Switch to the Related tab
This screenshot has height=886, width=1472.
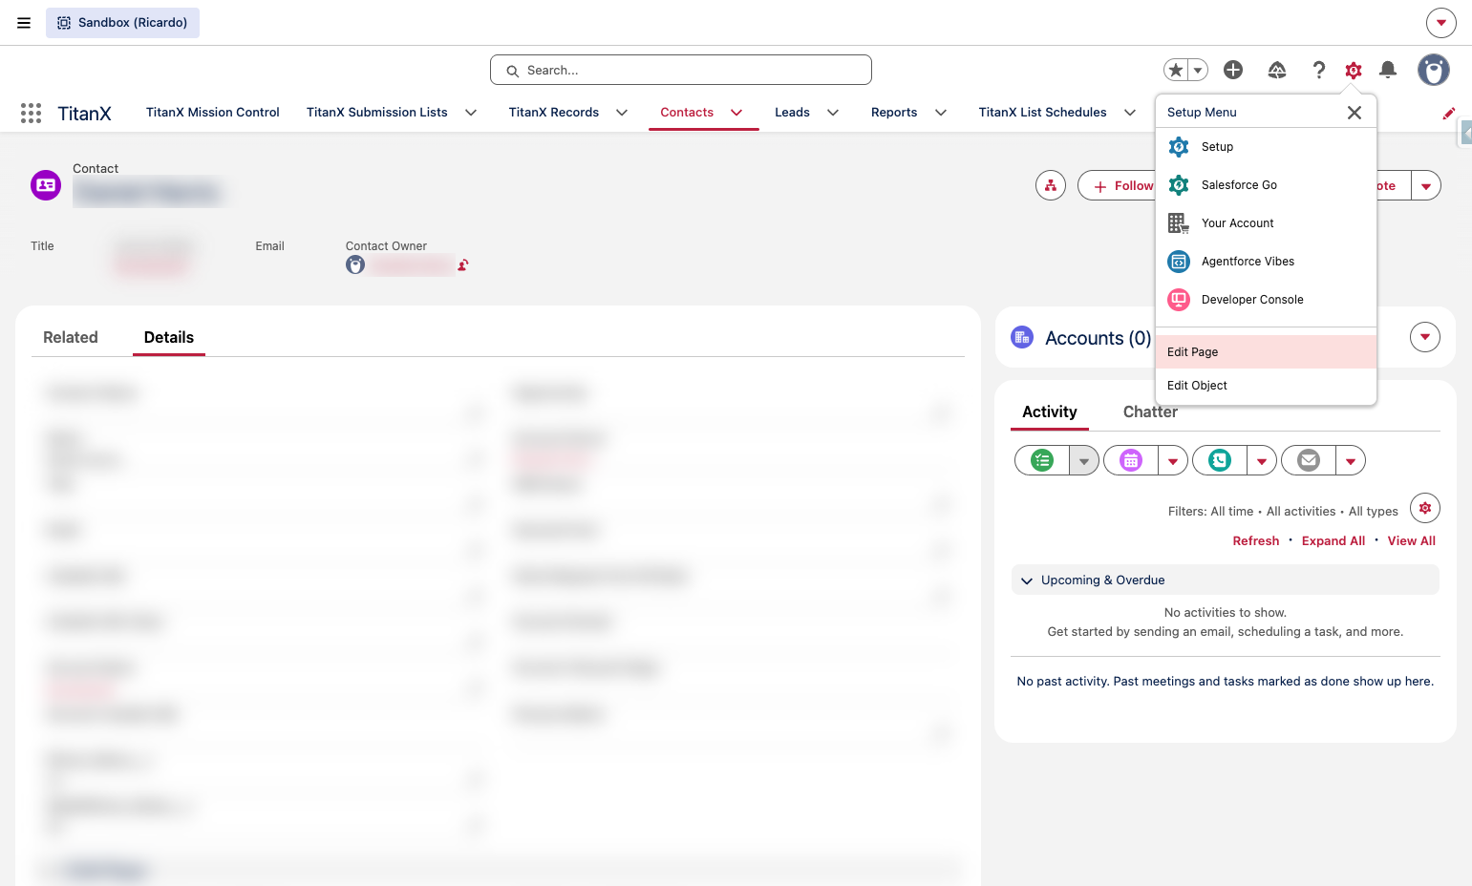pyautogui.click(x=71, y=337)
